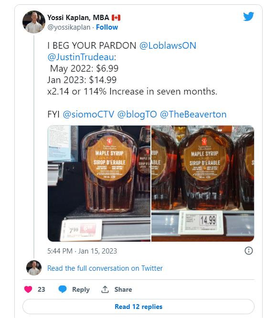The width and height of the screenshot is (276, 318).
Task: Click the Read 12 replies button
Action: [138, 307]
